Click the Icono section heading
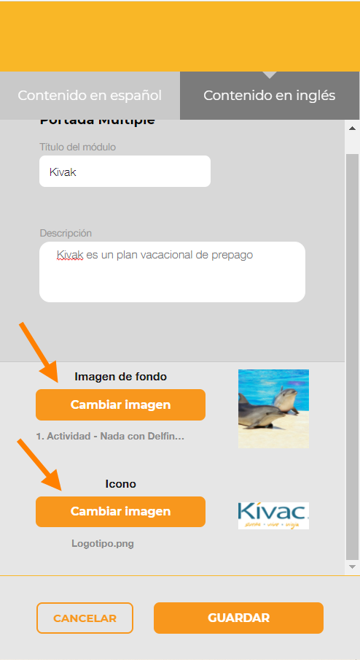 click(120, 484)
